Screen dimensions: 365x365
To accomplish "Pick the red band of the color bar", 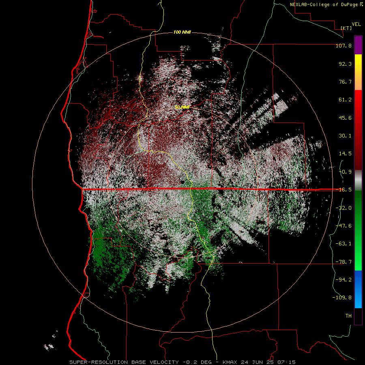I will point(358,130).
